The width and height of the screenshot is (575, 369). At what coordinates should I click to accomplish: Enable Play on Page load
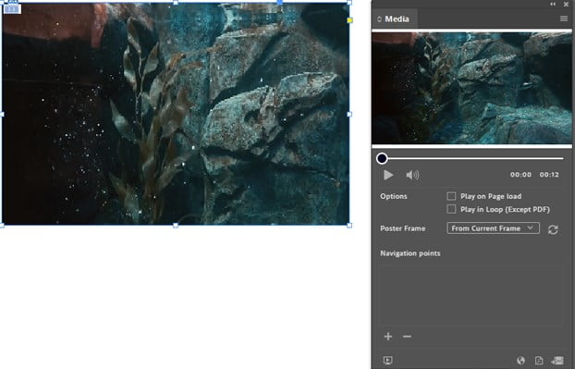pyautogui.click(x=451, y=196)
